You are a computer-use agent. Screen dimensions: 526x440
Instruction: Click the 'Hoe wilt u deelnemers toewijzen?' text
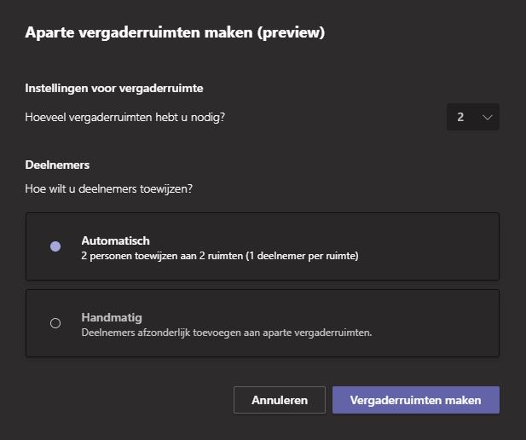pyautogui.click(x=108, y=188)
